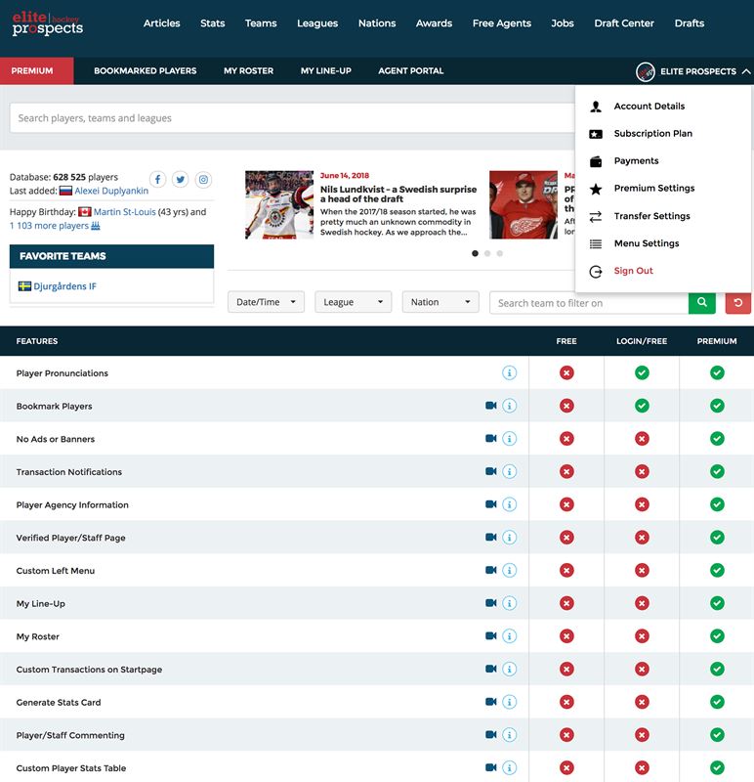The width and height of the screenshot is (754, 782).
Task: Show info for Player Pronunciations feature
Action: pyautogui.click(x=509, y=373)
